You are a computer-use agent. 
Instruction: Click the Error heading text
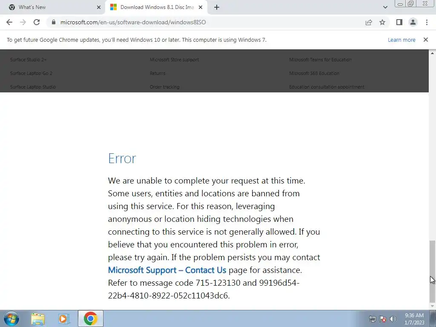click(x=122, y=158)
